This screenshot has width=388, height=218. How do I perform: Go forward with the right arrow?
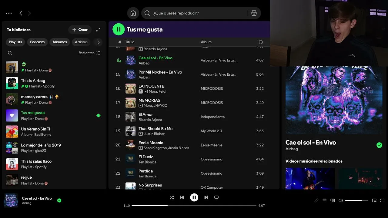click(x=29, y=13)
